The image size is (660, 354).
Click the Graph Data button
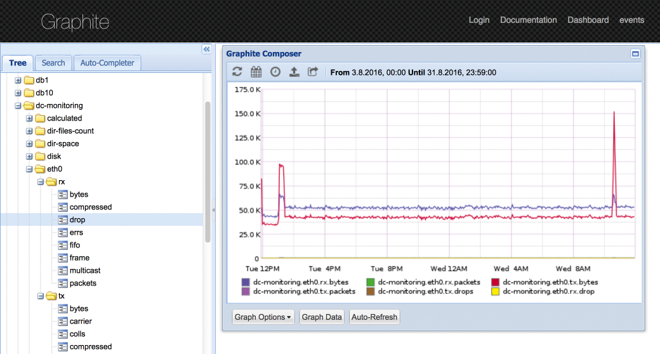(x=322, y=317)
